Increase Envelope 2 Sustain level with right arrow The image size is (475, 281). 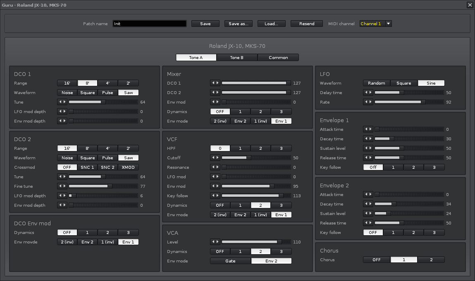tap(370, 213)
